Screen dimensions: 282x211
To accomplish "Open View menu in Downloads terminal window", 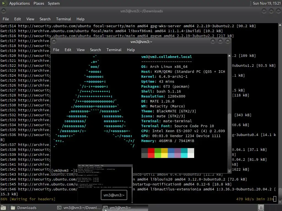I will [30, 19].
